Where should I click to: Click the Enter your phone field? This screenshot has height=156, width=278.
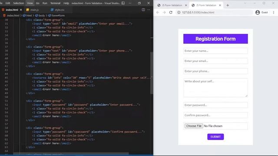215,71
